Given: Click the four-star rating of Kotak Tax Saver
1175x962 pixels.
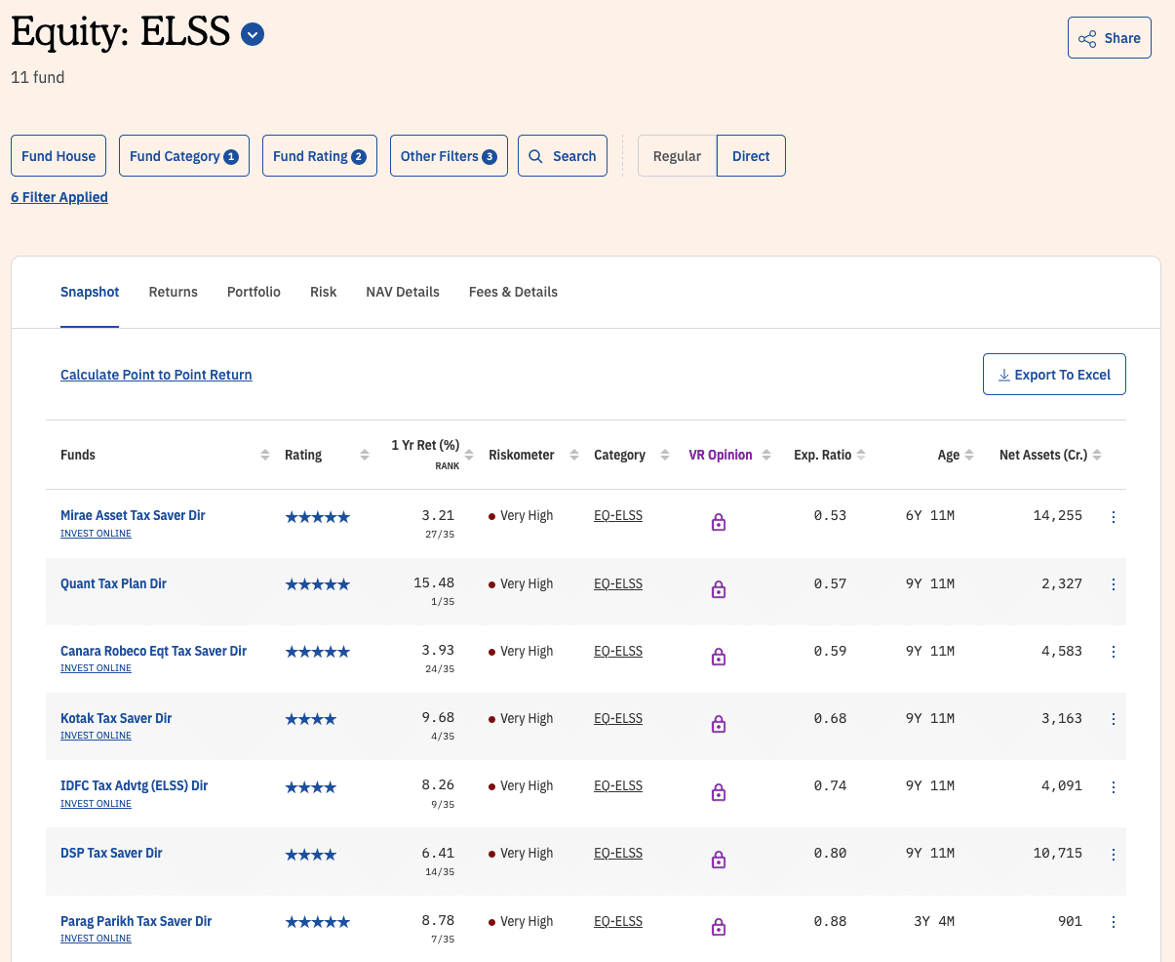Looking at the screenshot, I should click(311, 719).
